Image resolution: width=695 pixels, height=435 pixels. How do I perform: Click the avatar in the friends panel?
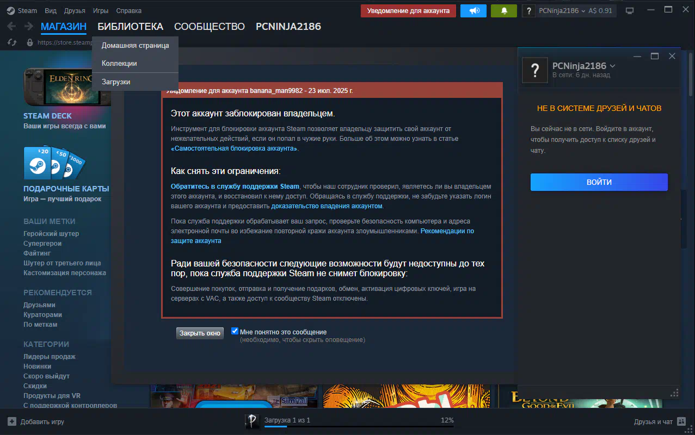point(535,70)
